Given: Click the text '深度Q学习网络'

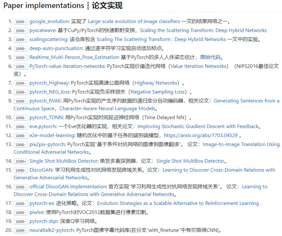Looking at the screenshot, I should click(77, 221).
